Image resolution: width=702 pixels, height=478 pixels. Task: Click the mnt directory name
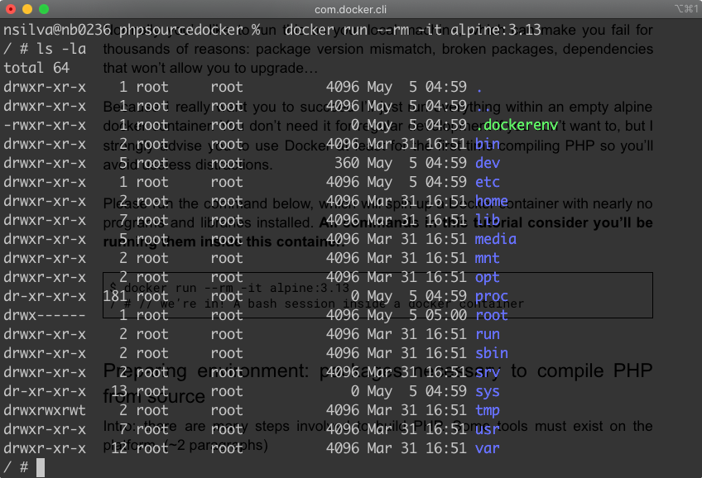[488, 258]
